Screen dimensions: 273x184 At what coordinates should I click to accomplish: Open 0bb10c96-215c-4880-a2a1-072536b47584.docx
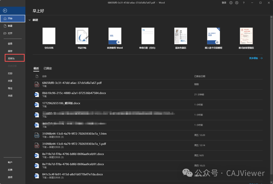pyautogui.click(x=148, y=94)
